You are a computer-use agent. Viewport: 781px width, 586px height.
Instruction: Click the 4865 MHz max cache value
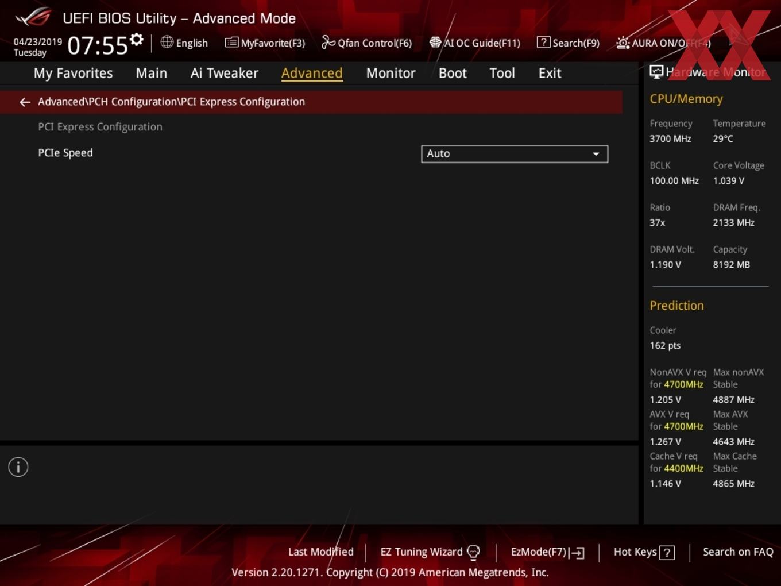[733, 483]
